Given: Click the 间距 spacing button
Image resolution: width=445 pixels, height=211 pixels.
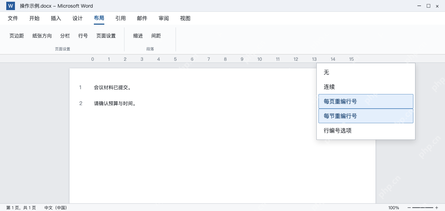Looking at the screenshot, I should tap(156, 36).
